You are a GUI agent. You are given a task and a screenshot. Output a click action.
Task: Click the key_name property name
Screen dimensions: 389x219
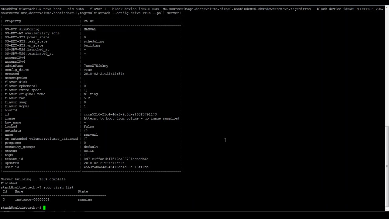[13, 123]
